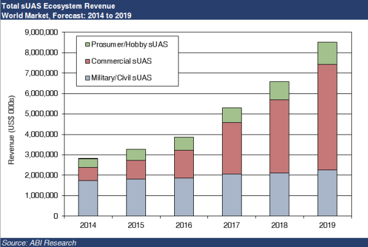The width and height of the screenshot is (368, 247).
Task: Select the 2019 Commercial red bar segment
Action: (327, 117)
